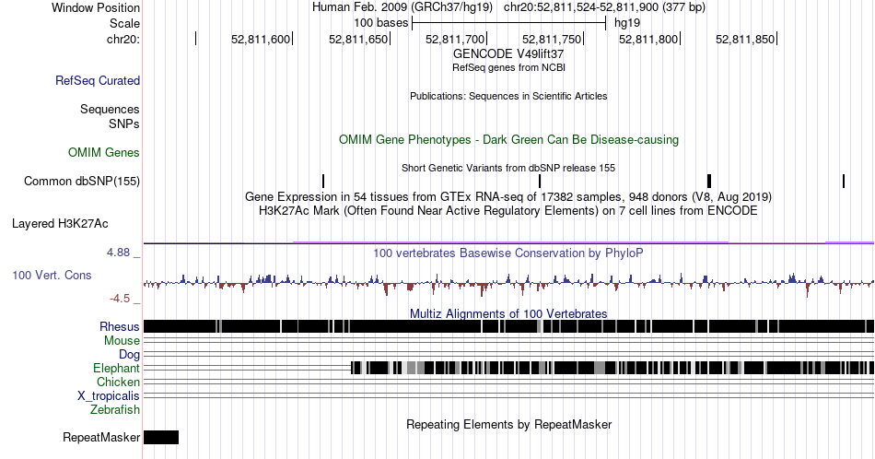The height and width of the screenshot is (459, 875).
Task: Click the H3K27Ac Mark ENCODE track title
Action: click(x=508, y=210)
